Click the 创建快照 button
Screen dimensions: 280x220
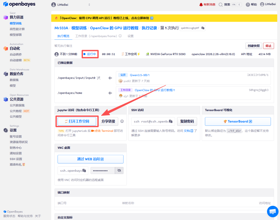click(x=254, y=46)
